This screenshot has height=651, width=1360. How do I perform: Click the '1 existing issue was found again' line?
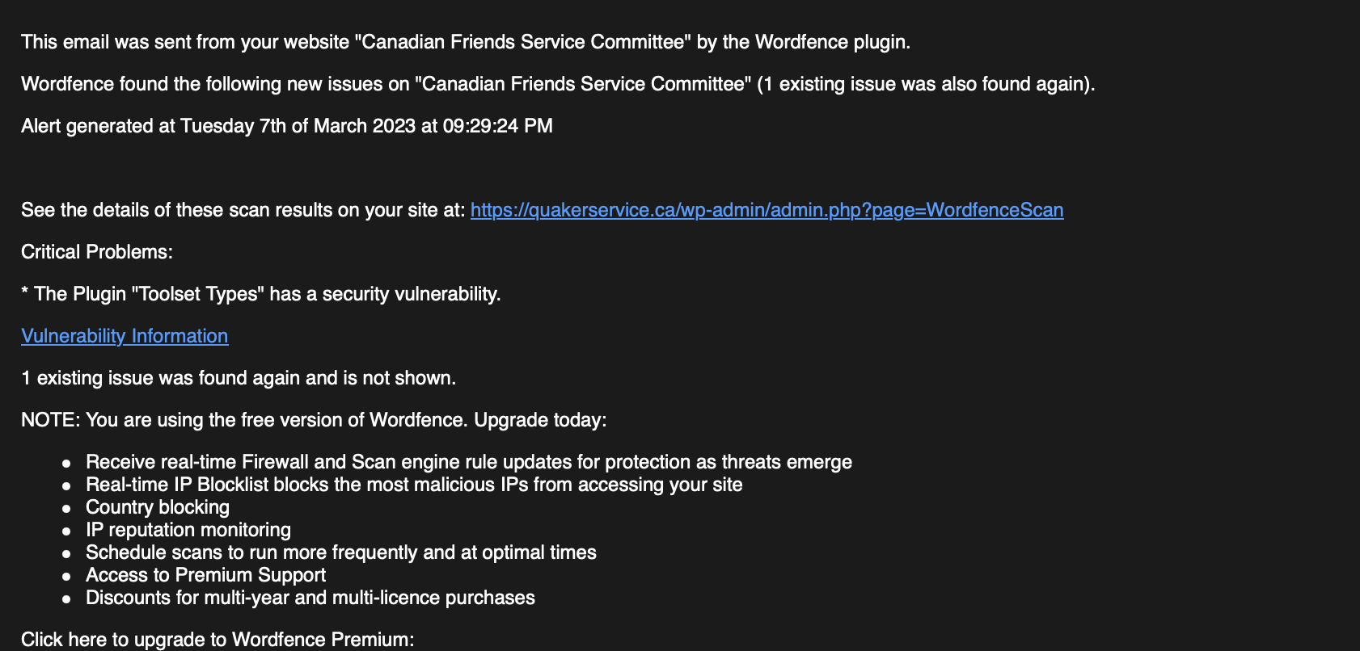click(x=239, y=378)
